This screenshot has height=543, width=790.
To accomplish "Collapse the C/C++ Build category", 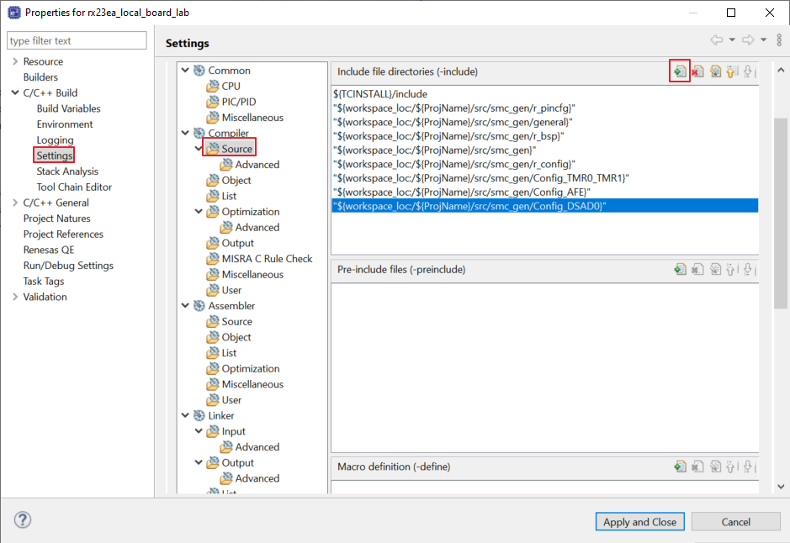I will [14, 92].
